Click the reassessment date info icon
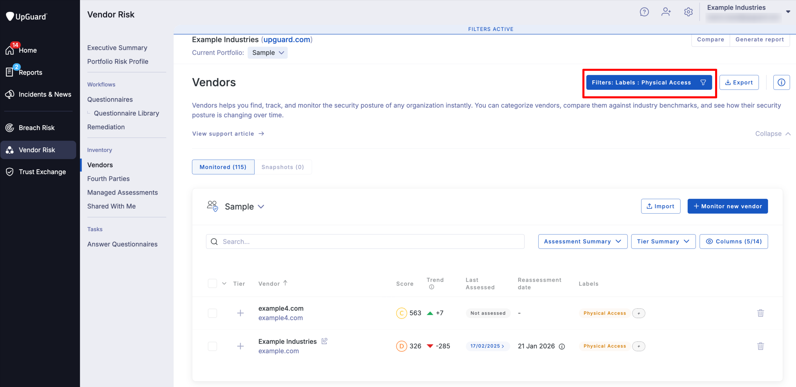The image size is (796, 387). click(562, 346)
